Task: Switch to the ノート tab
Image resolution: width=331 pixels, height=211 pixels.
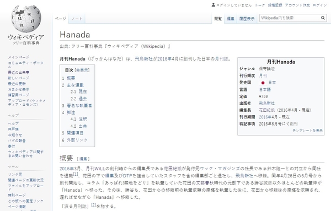Action: click(x=77, y=19)
